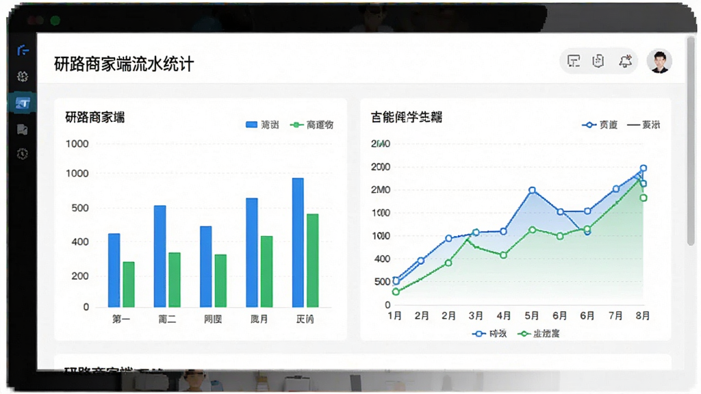Click the screen layout icon in the header
701x394 pixels.
click(574, 61)
